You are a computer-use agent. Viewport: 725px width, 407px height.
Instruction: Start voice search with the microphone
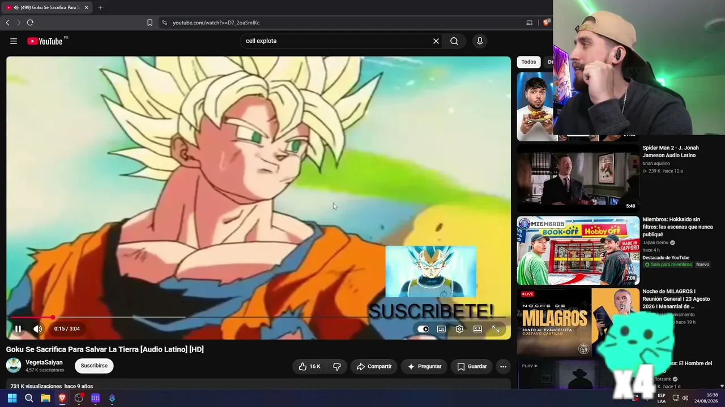pyautogui.click(x=480, y=41)
